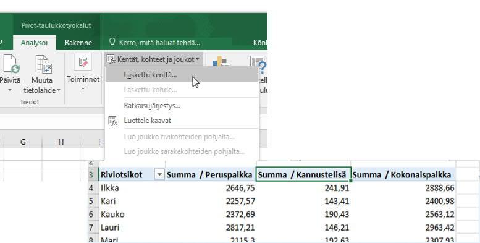The width and height of the screenshot is (480, 243).
Task: Switch to the Rakenne ribbon tab
Action: 78,43
